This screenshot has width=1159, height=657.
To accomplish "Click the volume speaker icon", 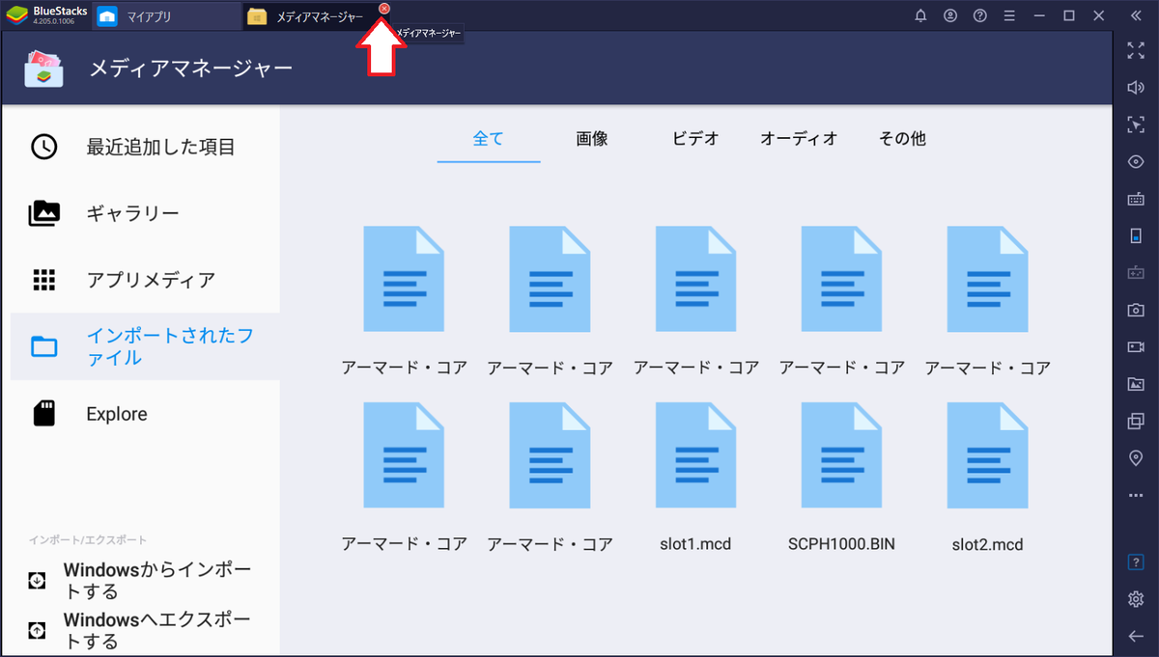I will point(1136,88).
